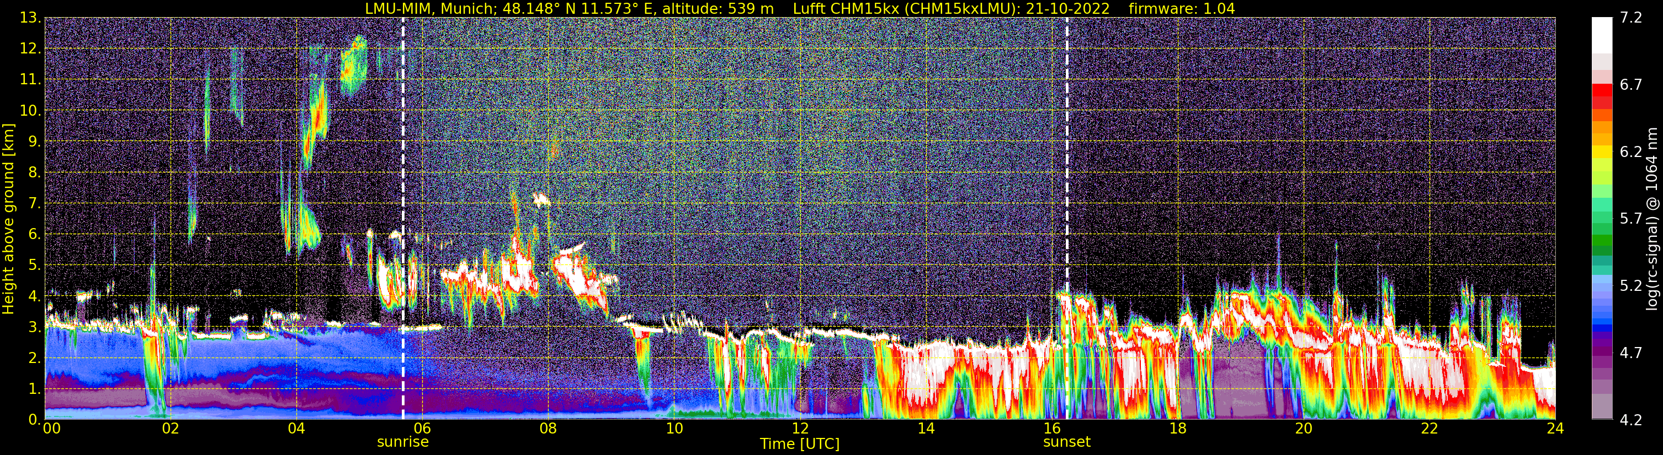The width and height of the screenshot is (1663, 455).
Task: Click the colorbar value '7.2'
Action: pyautogui.click(x=1631, y=18)
